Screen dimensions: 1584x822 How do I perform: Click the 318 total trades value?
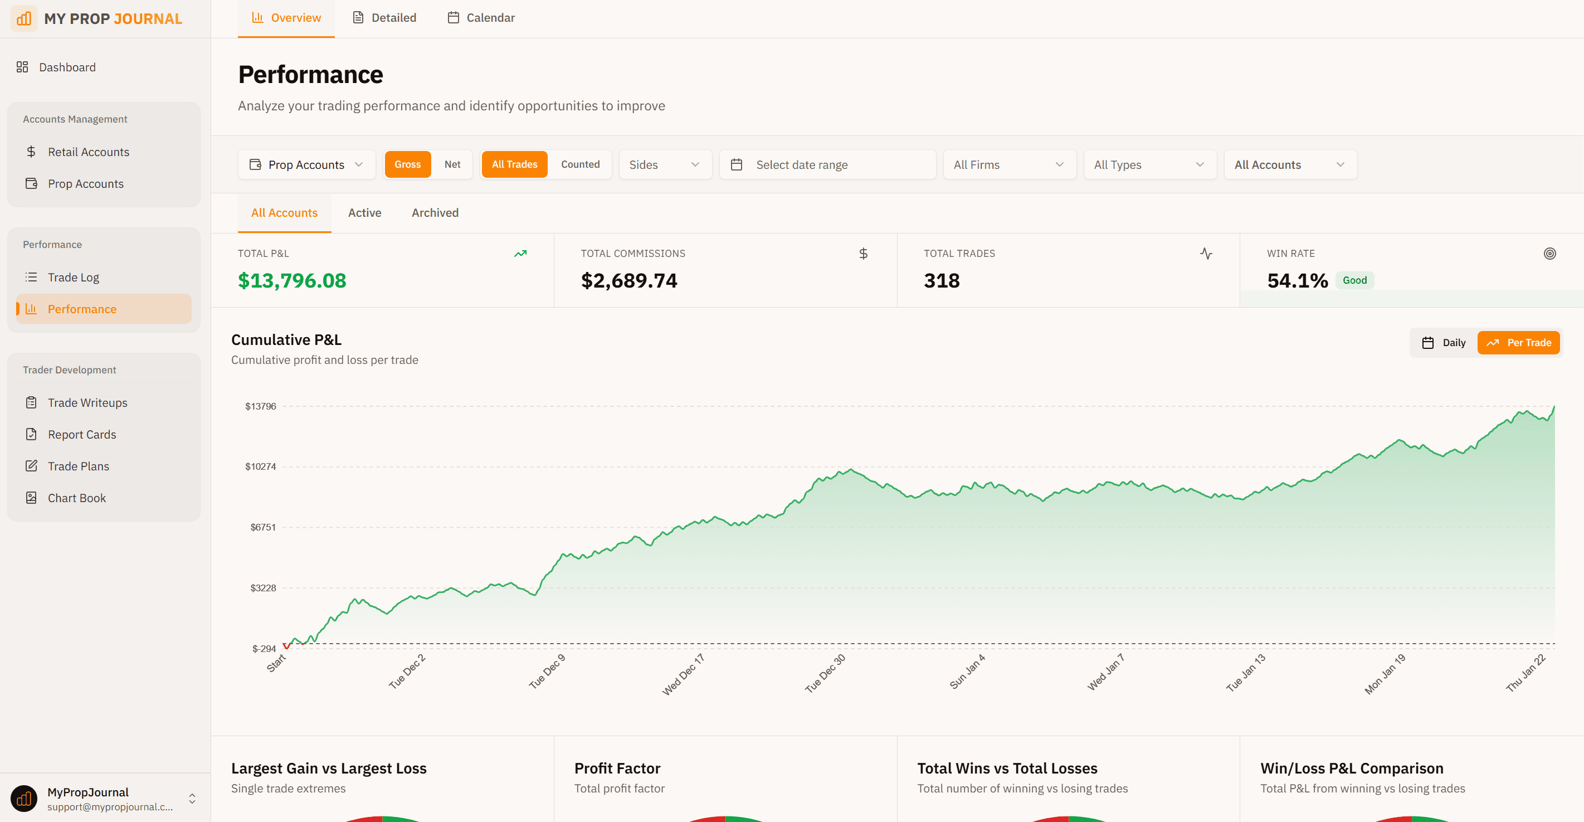pos(942,280)
